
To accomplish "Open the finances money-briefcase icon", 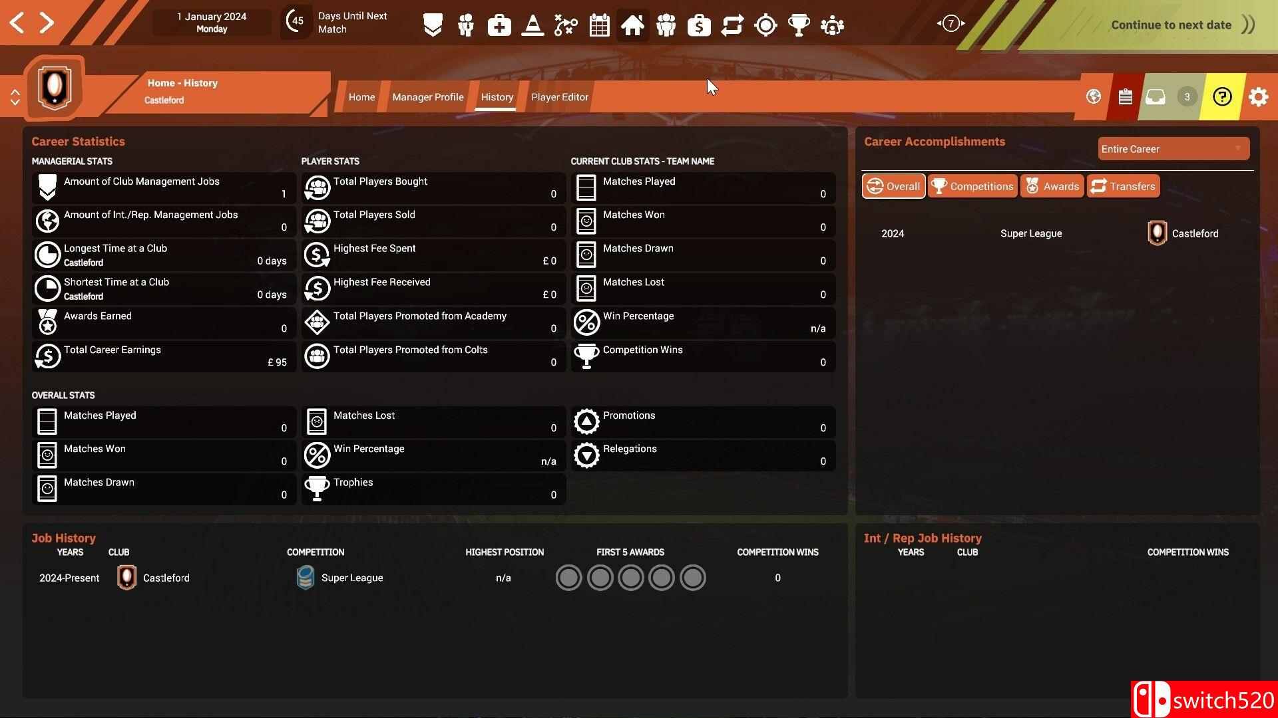I will [x=699, y=25].
